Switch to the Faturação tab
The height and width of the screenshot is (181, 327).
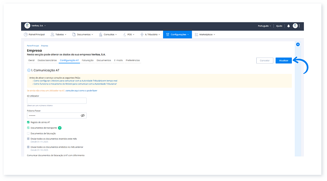click(87, 60)
